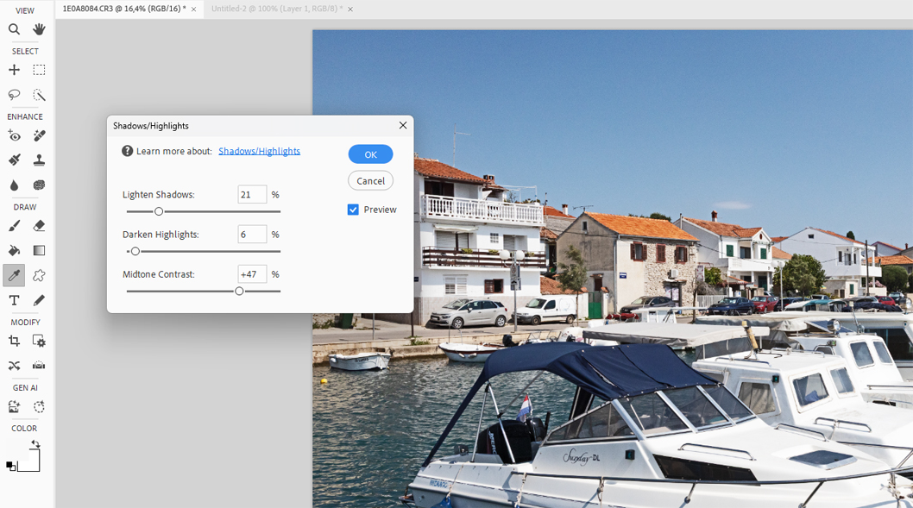Pick the Horizontal Type tool
This screenshot has width=913, height=508.
[x=14, y=300]
